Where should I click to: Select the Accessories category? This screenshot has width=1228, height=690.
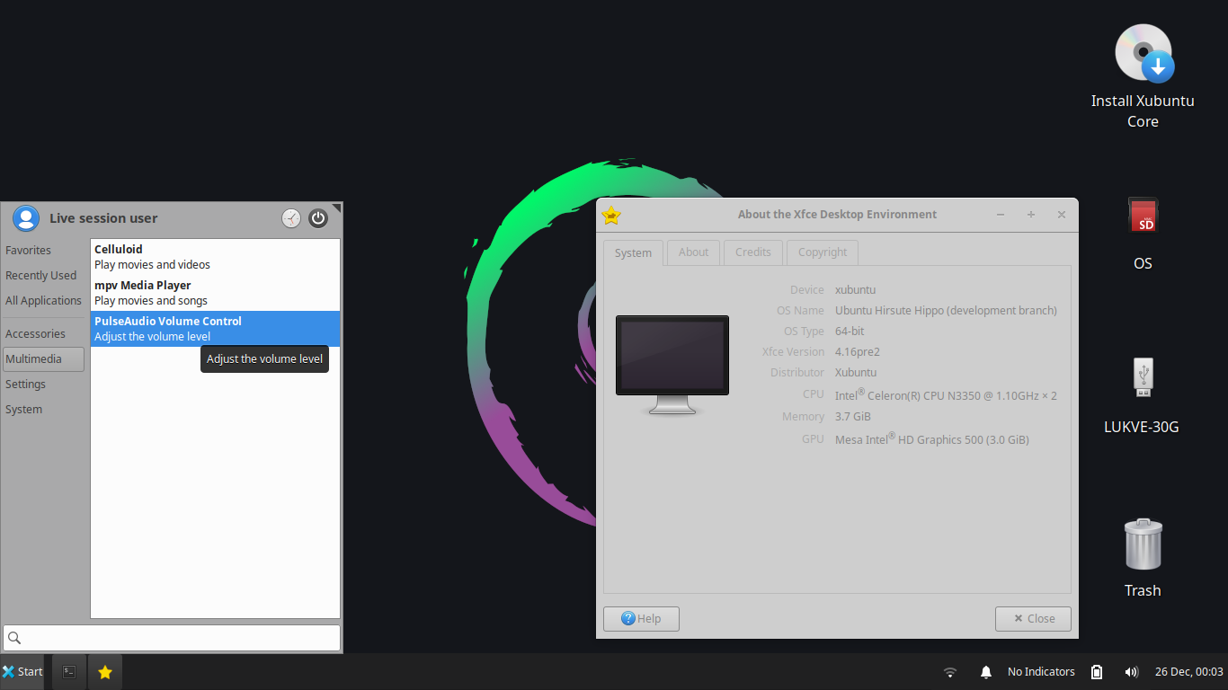pos(43,334)
